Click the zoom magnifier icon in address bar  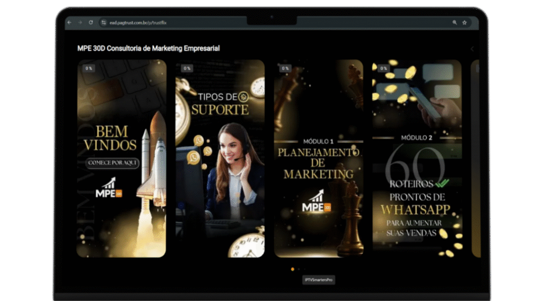coord(454,23)
